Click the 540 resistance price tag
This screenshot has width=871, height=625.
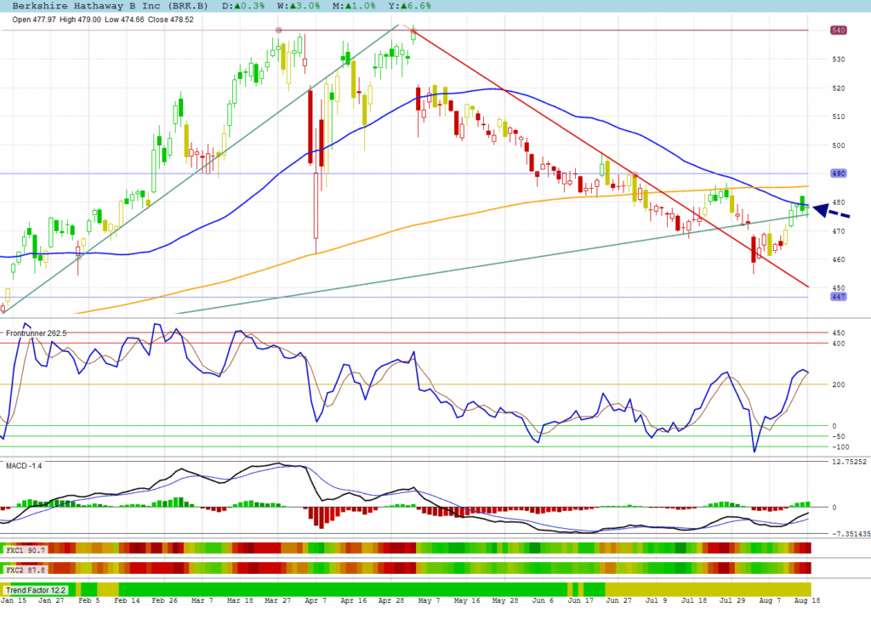click(838, 30)
